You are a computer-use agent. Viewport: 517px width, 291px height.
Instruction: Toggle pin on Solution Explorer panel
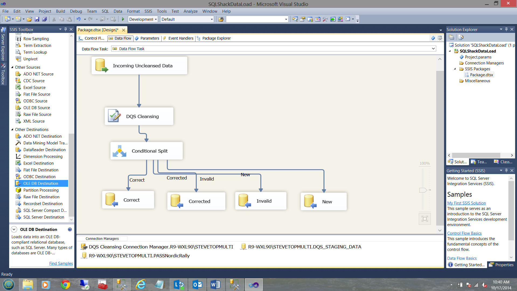tap(506, 29)
